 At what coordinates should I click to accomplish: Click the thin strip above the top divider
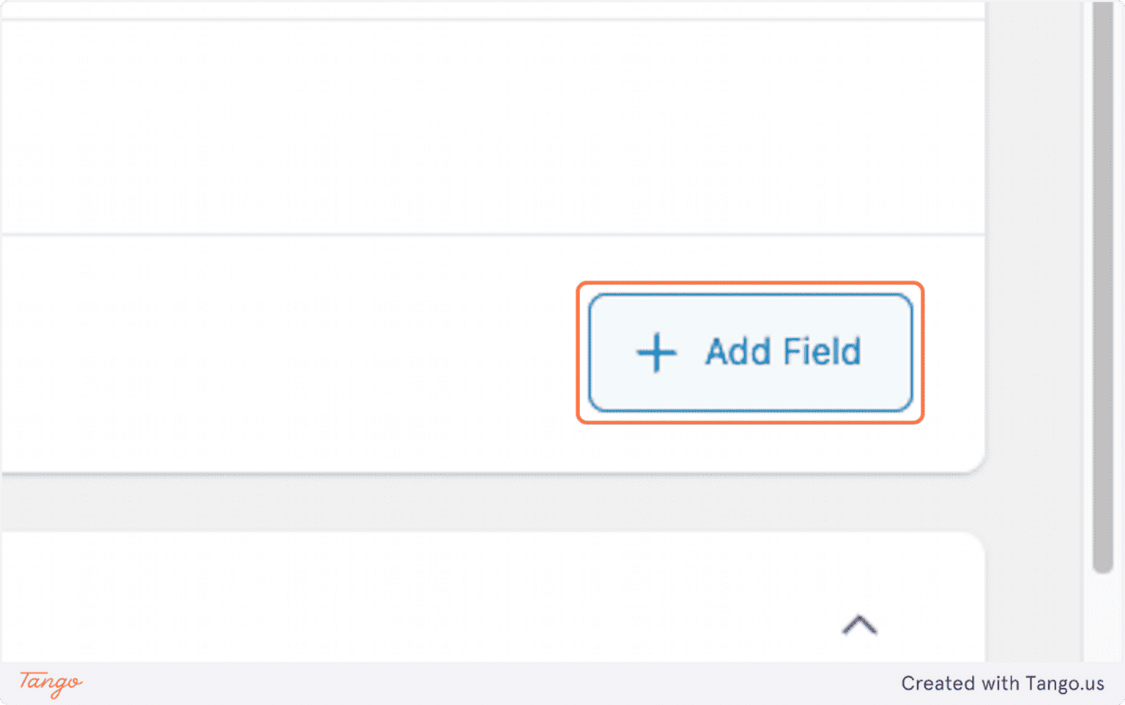coord(491,9)
